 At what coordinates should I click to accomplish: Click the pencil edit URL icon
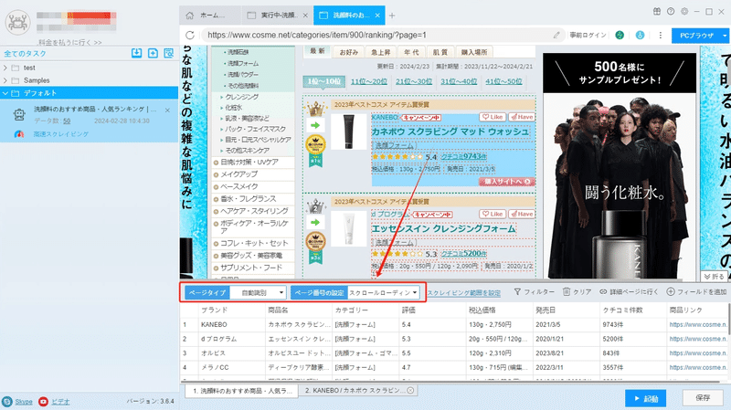tap(556, 35)
